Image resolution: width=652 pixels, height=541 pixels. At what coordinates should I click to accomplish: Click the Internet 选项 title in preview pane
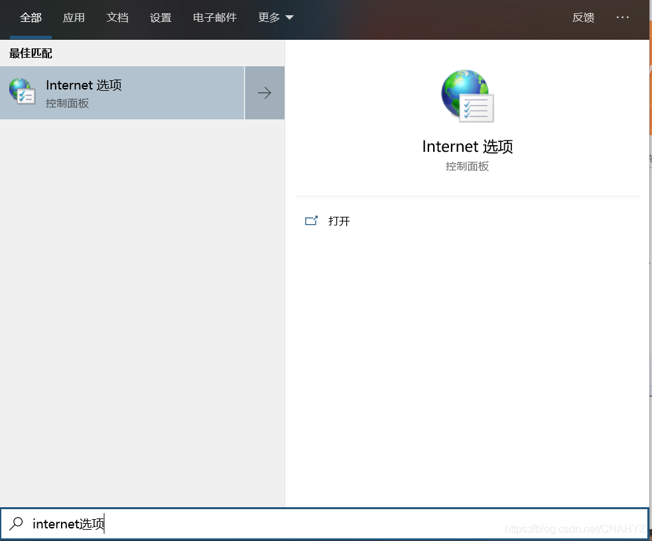click(x=468, y=147)
